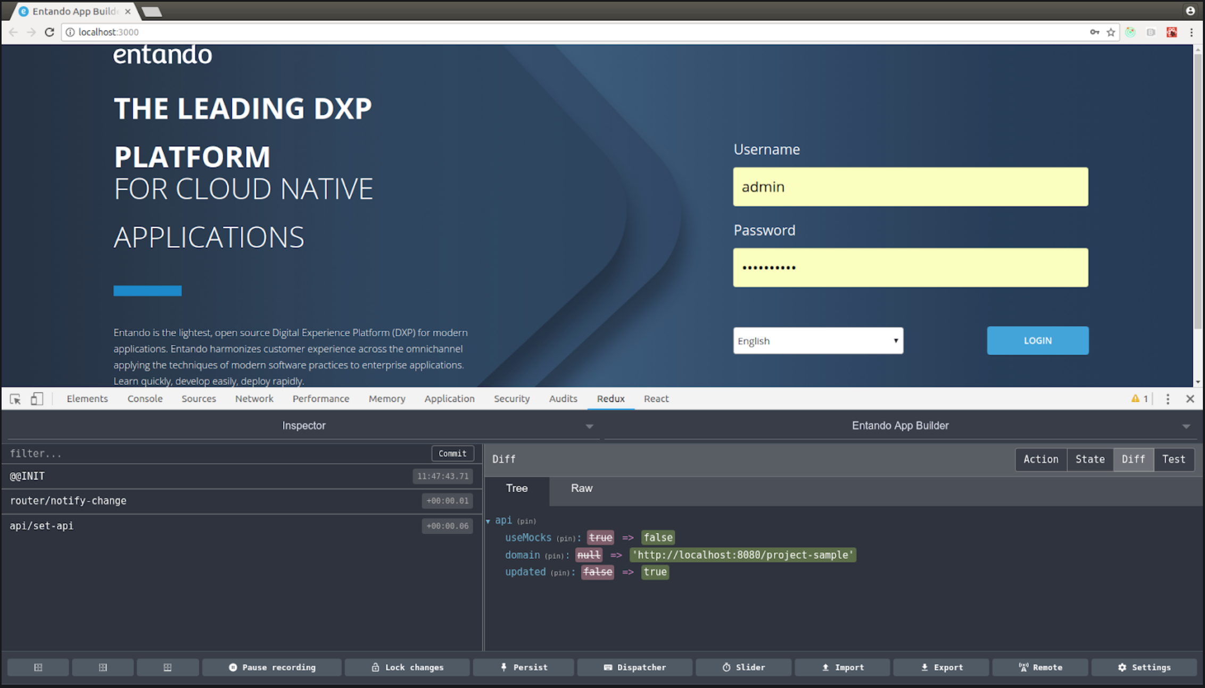
Task: Open the English language dropdown
Action: pyautogui.click(x=818, y=341)
